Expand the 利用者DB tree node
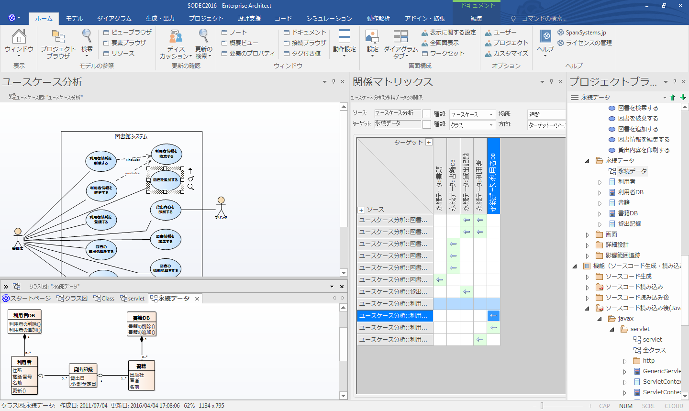This screenshot has width=689, height=411. (600, 192)
